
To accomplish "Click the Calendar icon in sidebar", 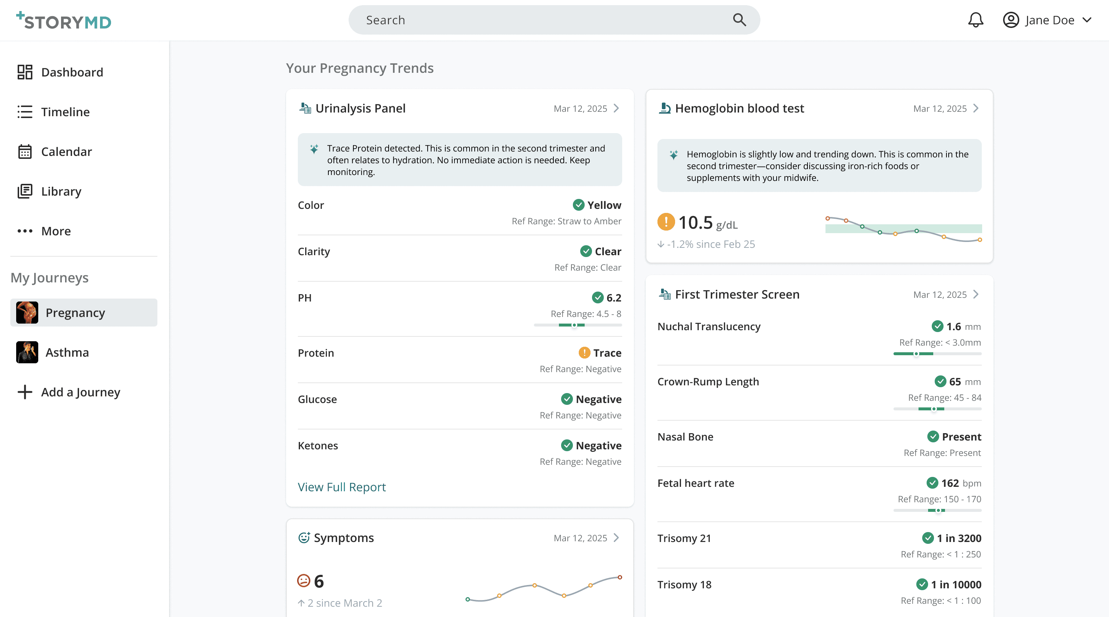I will [x=25, y=151].
